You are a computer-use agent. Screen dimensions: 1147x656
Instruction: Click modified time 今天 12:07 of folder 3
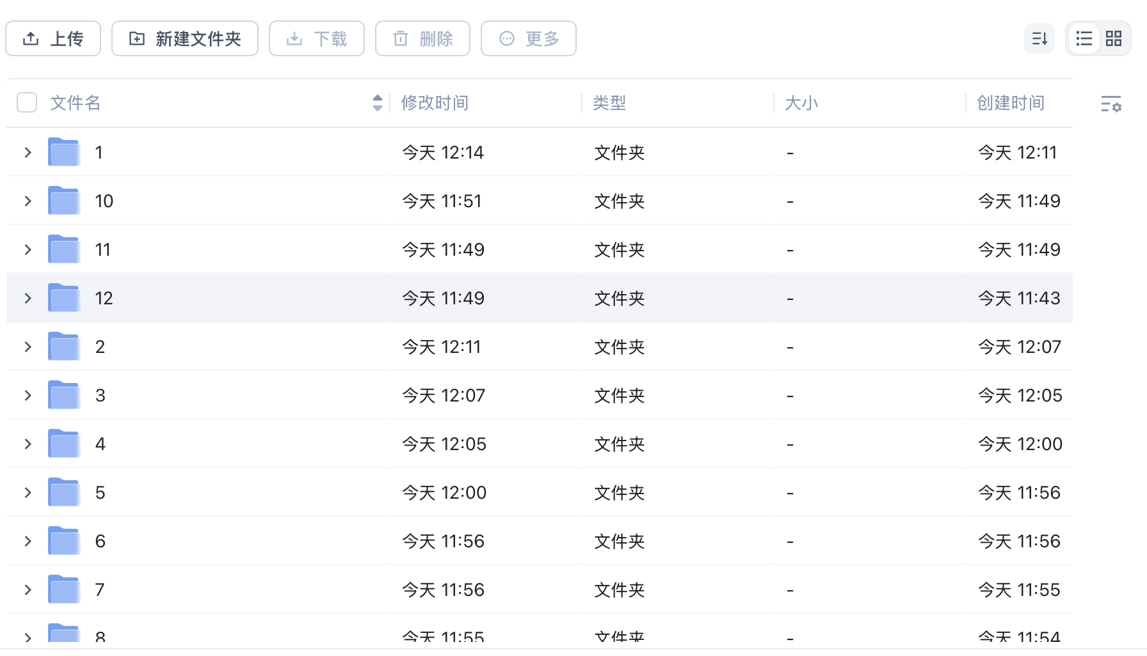tap(444, 396)
